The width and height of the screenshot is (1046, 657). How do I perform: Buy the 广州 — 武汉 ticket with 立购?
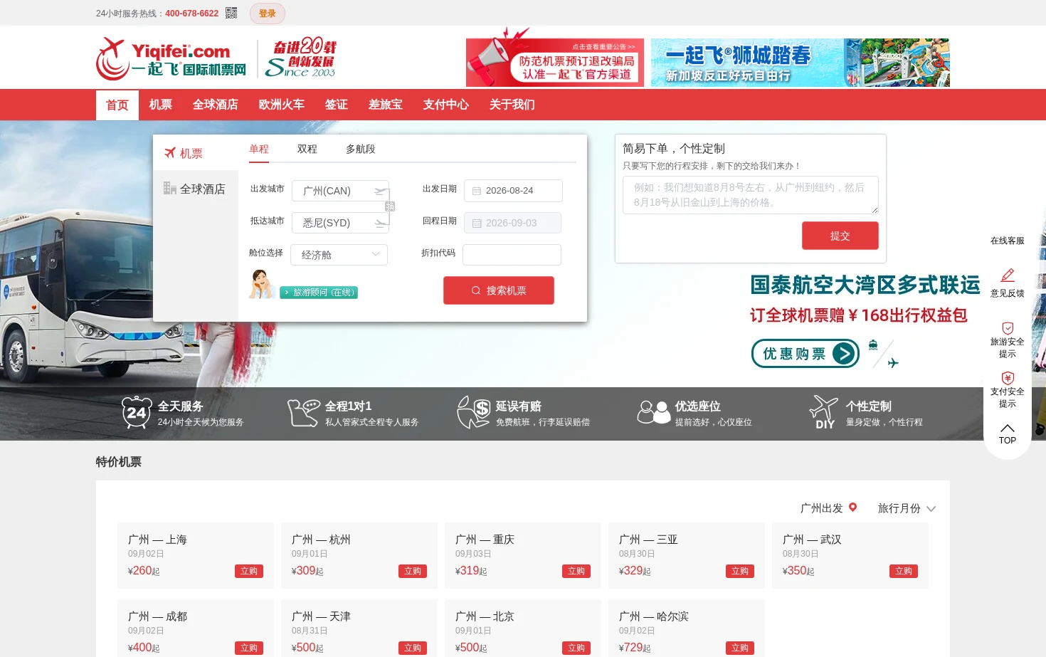point(904,571)
